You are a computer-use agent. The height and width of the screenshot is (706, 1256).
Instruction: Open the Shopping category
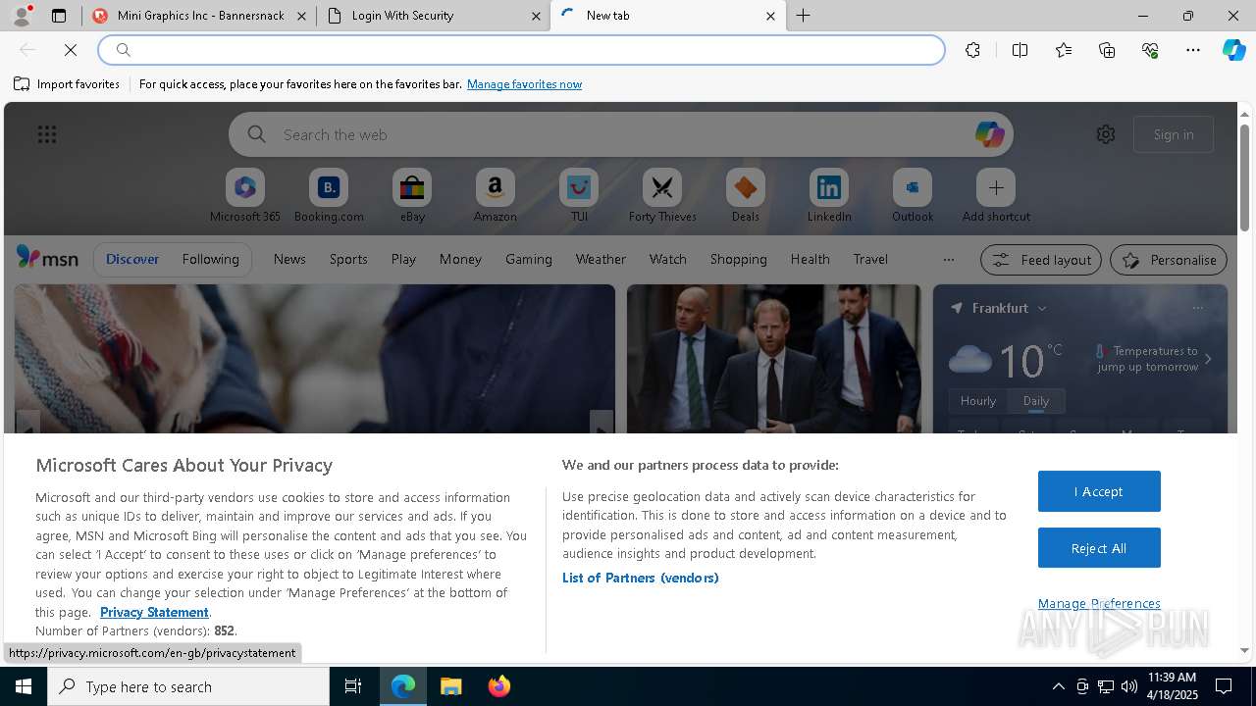[739, 259]
